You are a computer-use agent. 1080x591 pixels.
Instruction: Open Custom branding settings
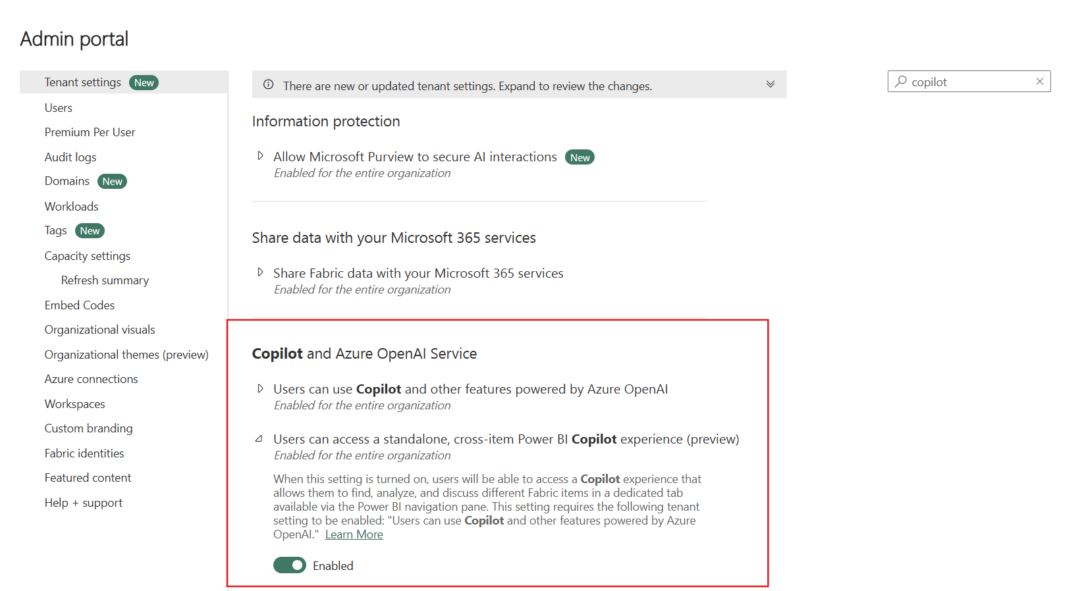pyautogui.click(x=89, y=428)
